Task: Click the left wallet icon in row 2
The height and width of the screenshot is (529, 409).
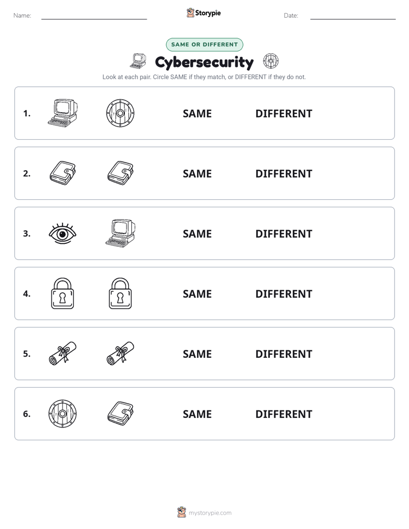Action: pyautogui.click(x=62, y=173)
